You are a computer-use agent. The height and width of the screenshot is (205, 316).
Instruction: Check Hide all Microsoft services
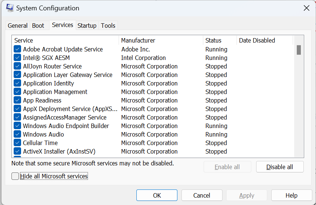pyautogui.click(x=15, y=176)
